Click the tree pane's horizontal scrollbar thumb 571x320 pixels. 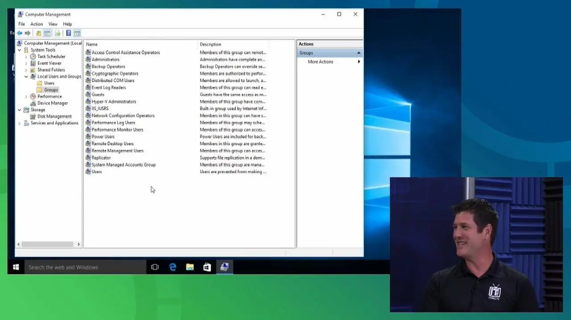tap(47, 244)
